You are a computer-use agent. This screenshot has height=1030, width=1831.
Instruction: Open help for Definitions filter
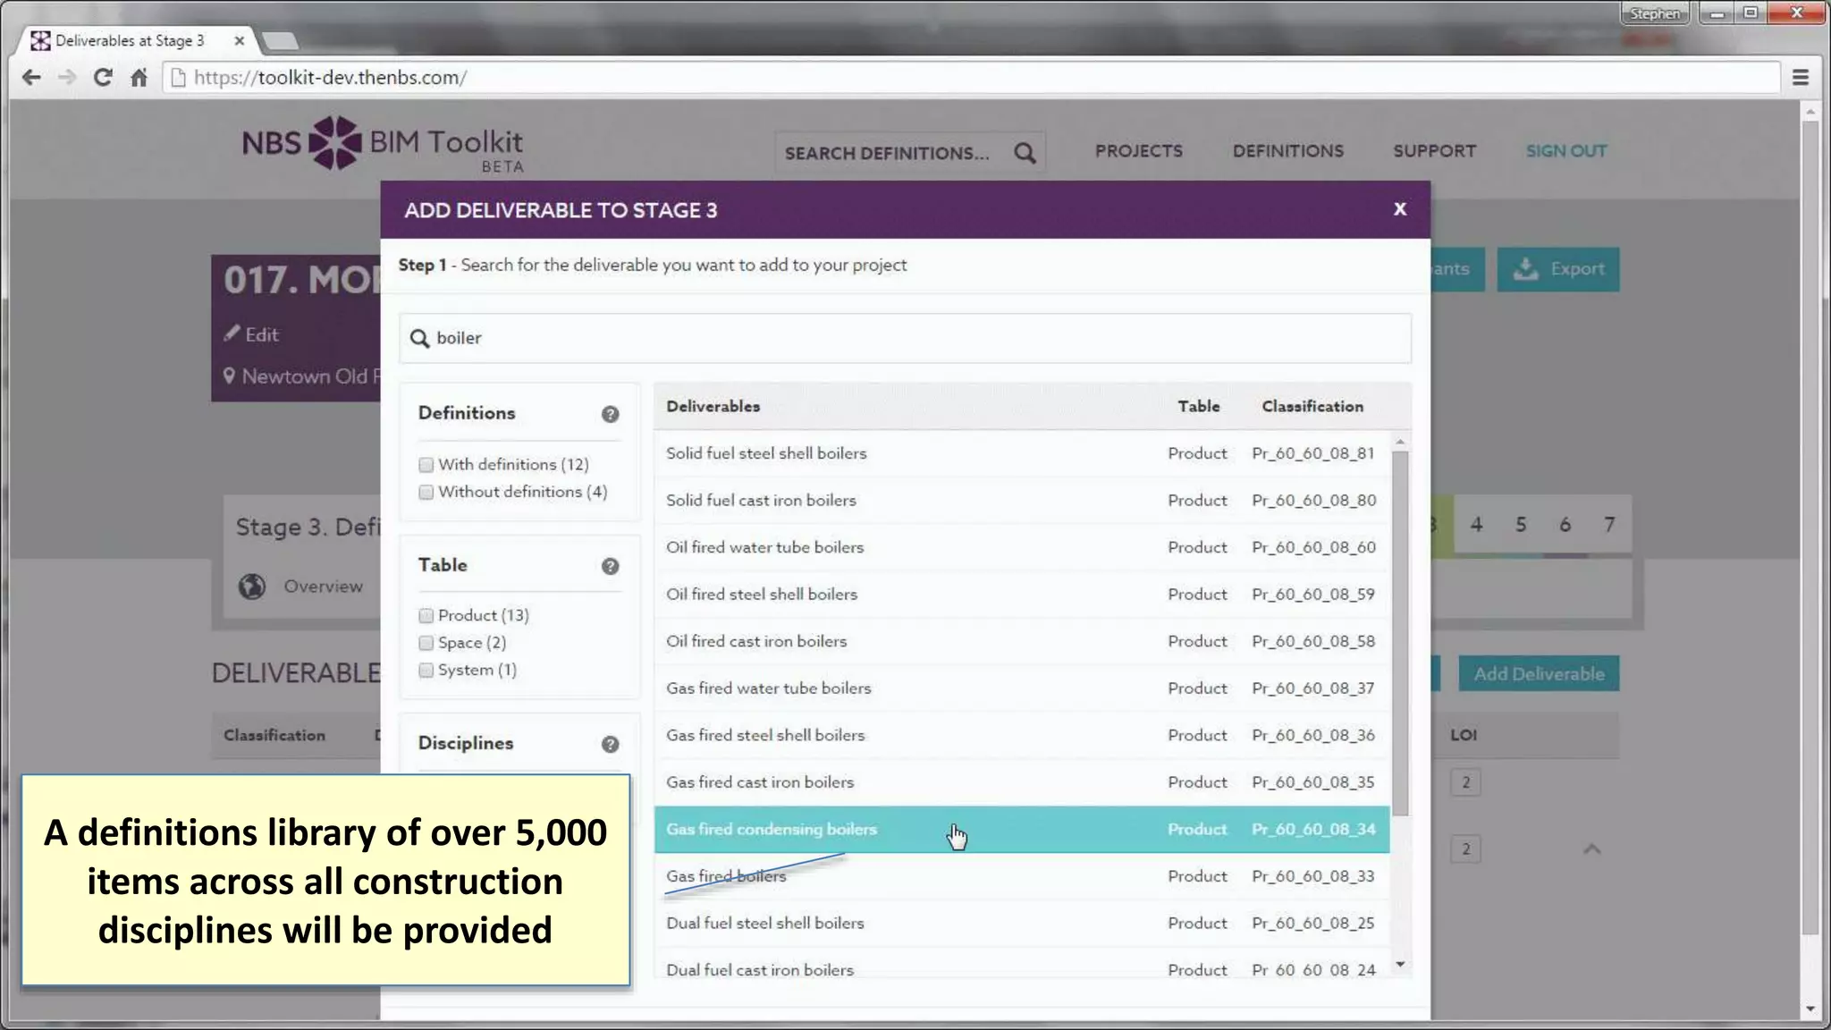(x=610, y=414)
